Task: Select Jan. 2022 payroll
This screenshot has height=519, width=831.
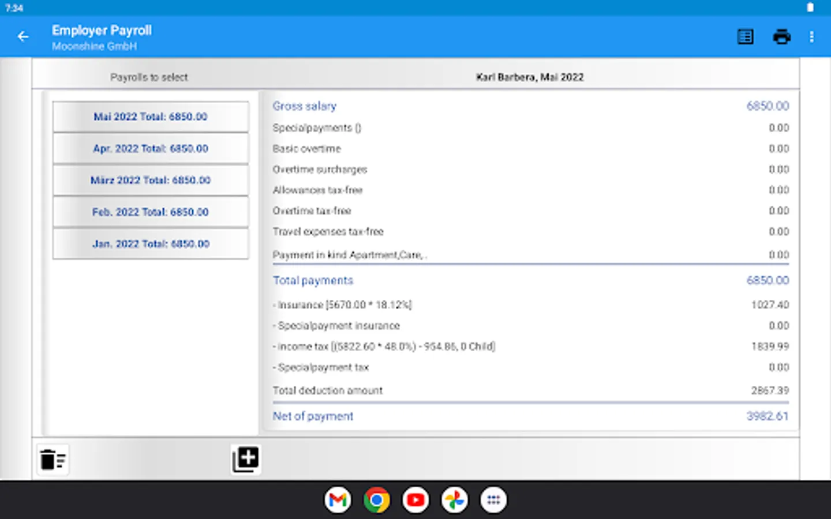Action: coord(151,244)
